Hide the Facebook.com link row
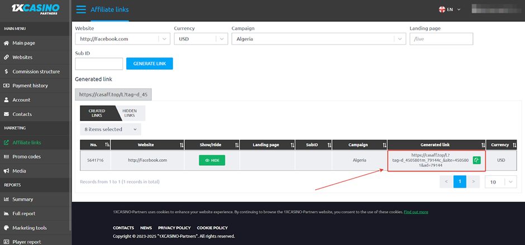The width and height of the screenshot is (525, 245). pos(212,160)
